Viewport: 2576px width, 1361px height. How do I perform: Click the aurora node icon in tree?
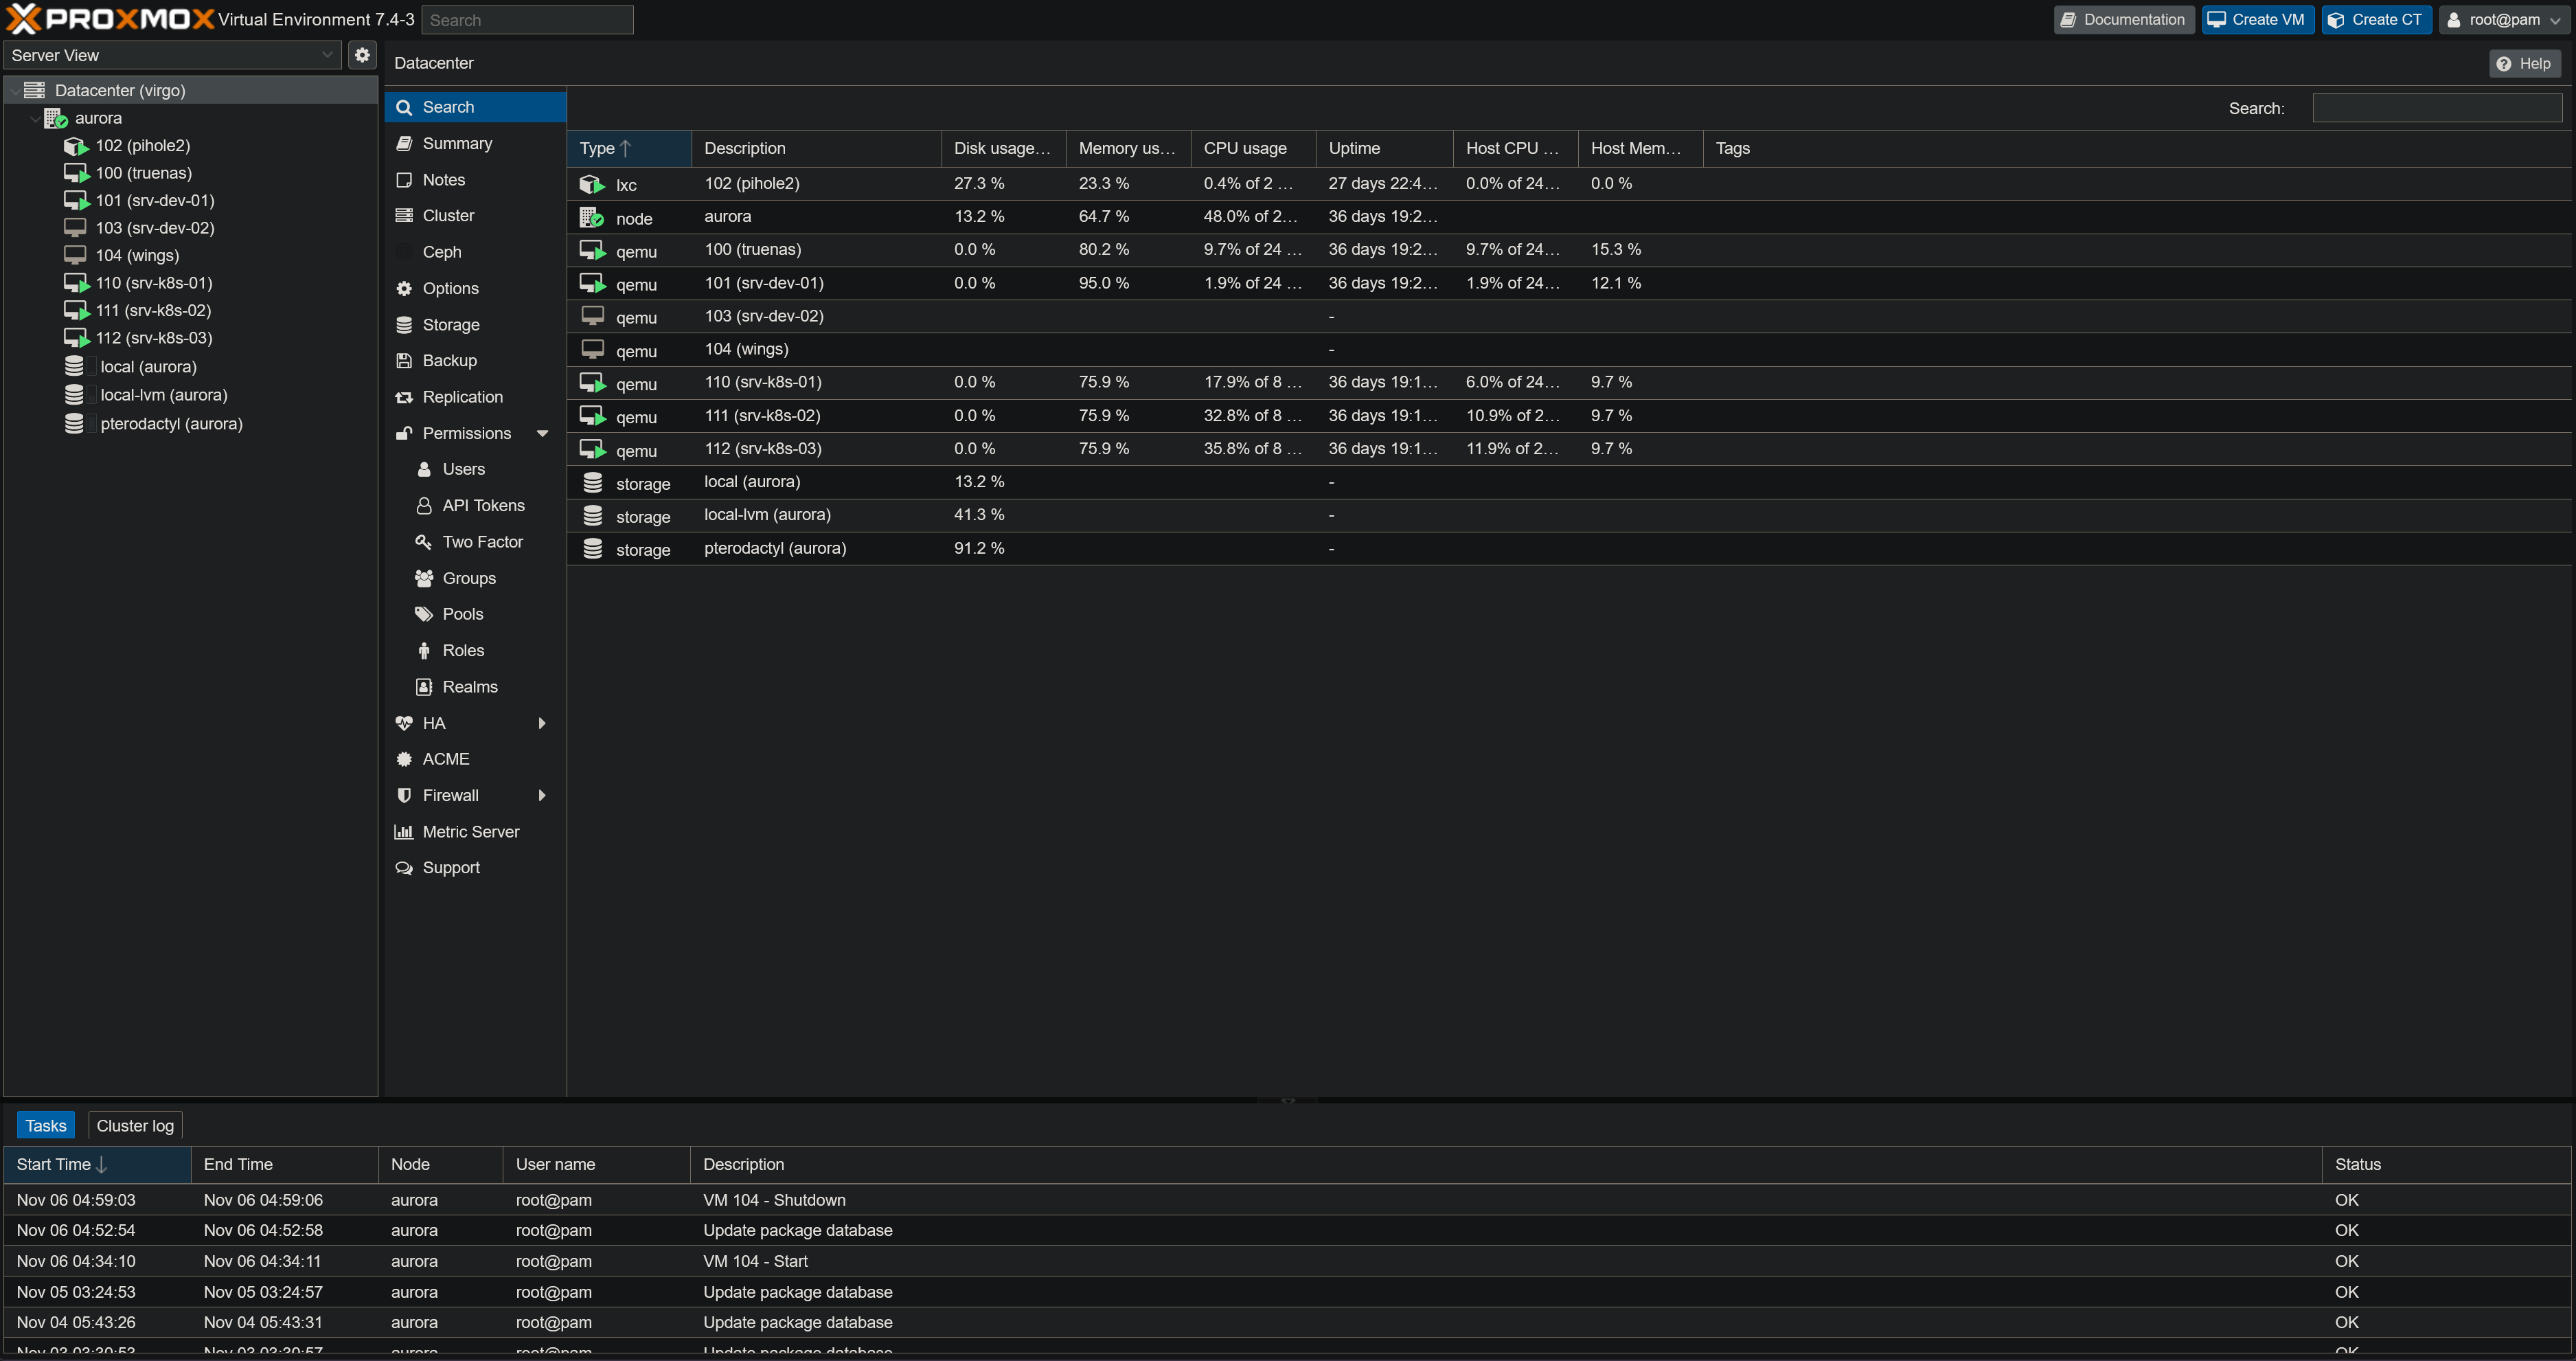(56, 118)
